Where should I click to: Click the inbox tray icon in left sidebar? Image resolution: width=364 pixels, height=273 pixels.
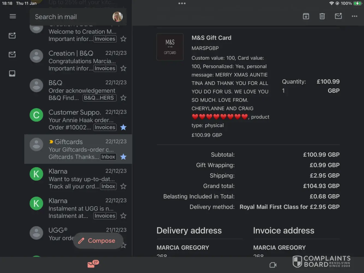(x=12, y=73)
